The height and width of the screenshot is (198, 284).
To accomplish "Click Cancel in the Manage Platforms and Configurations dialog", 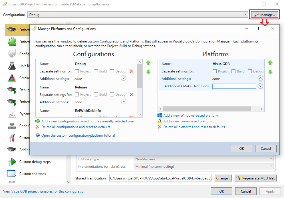I will tap(266, 148).
